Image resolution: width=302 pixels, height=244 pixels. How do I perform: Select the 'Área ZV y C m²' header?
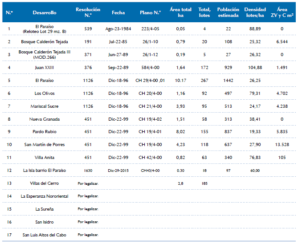pos(282,12)
